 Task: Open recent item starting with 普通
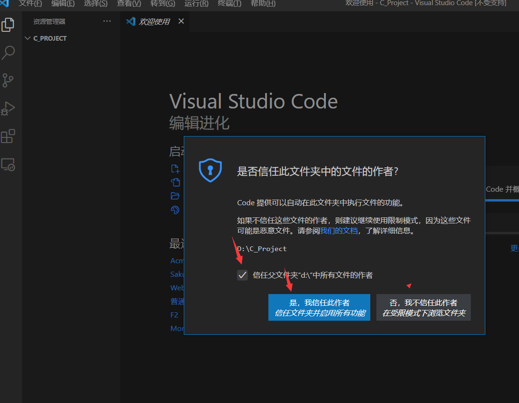(x=177, y=302)
